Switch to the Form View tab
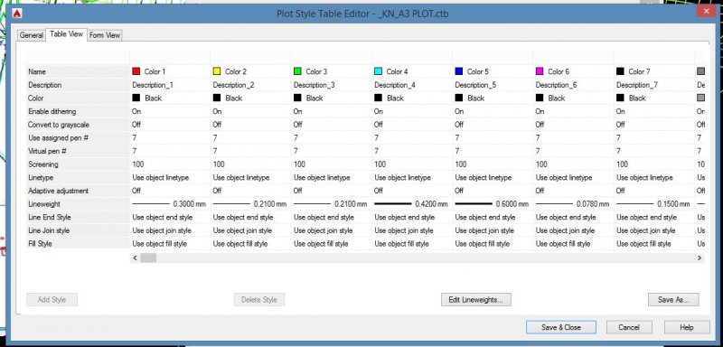Viewport: 723px width, 347px height. coord(105,35)
